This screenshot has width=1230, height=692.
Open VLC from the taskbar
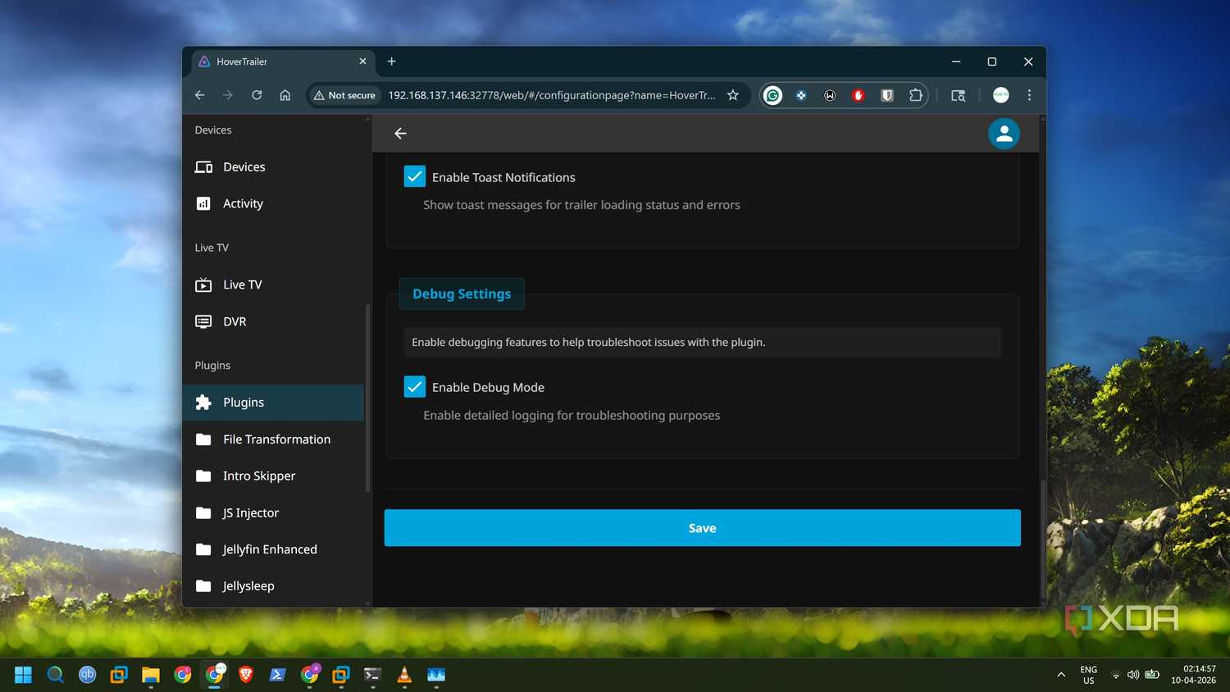[404, 675]
